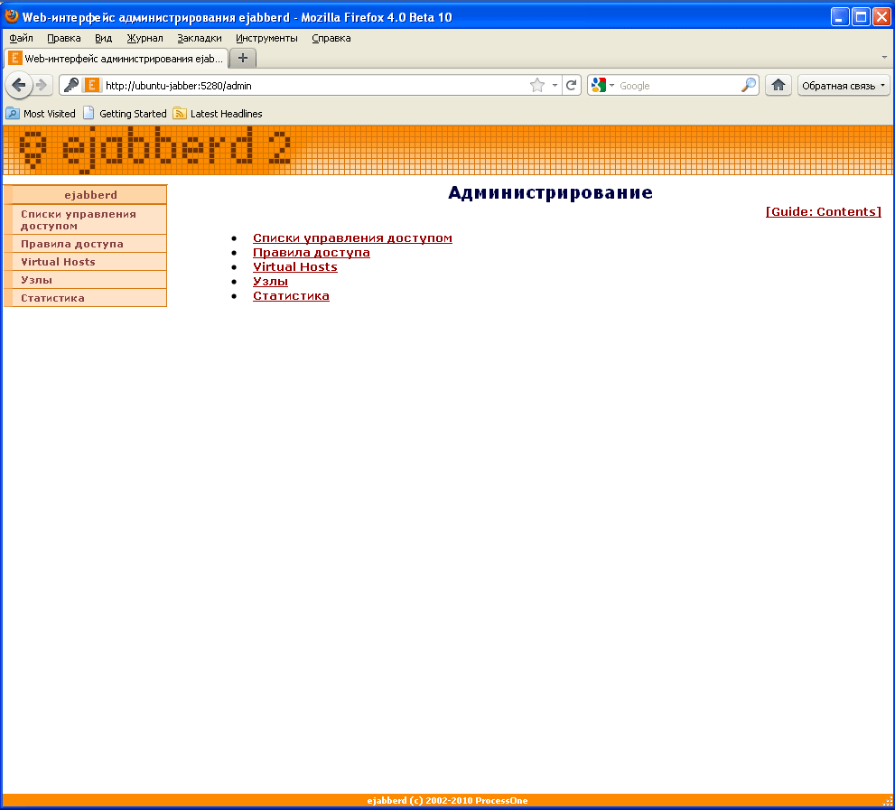This screenshot has width=895, height=810.
Task: Open the Latest Headlines RSS feed bookmark
Action: click(218, 114)
